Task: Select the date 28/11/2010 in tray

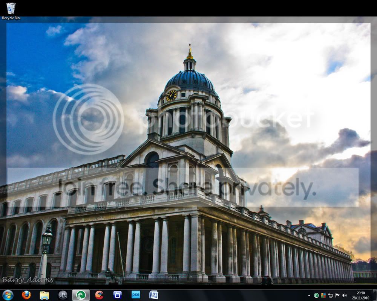Action: [361, 297]
